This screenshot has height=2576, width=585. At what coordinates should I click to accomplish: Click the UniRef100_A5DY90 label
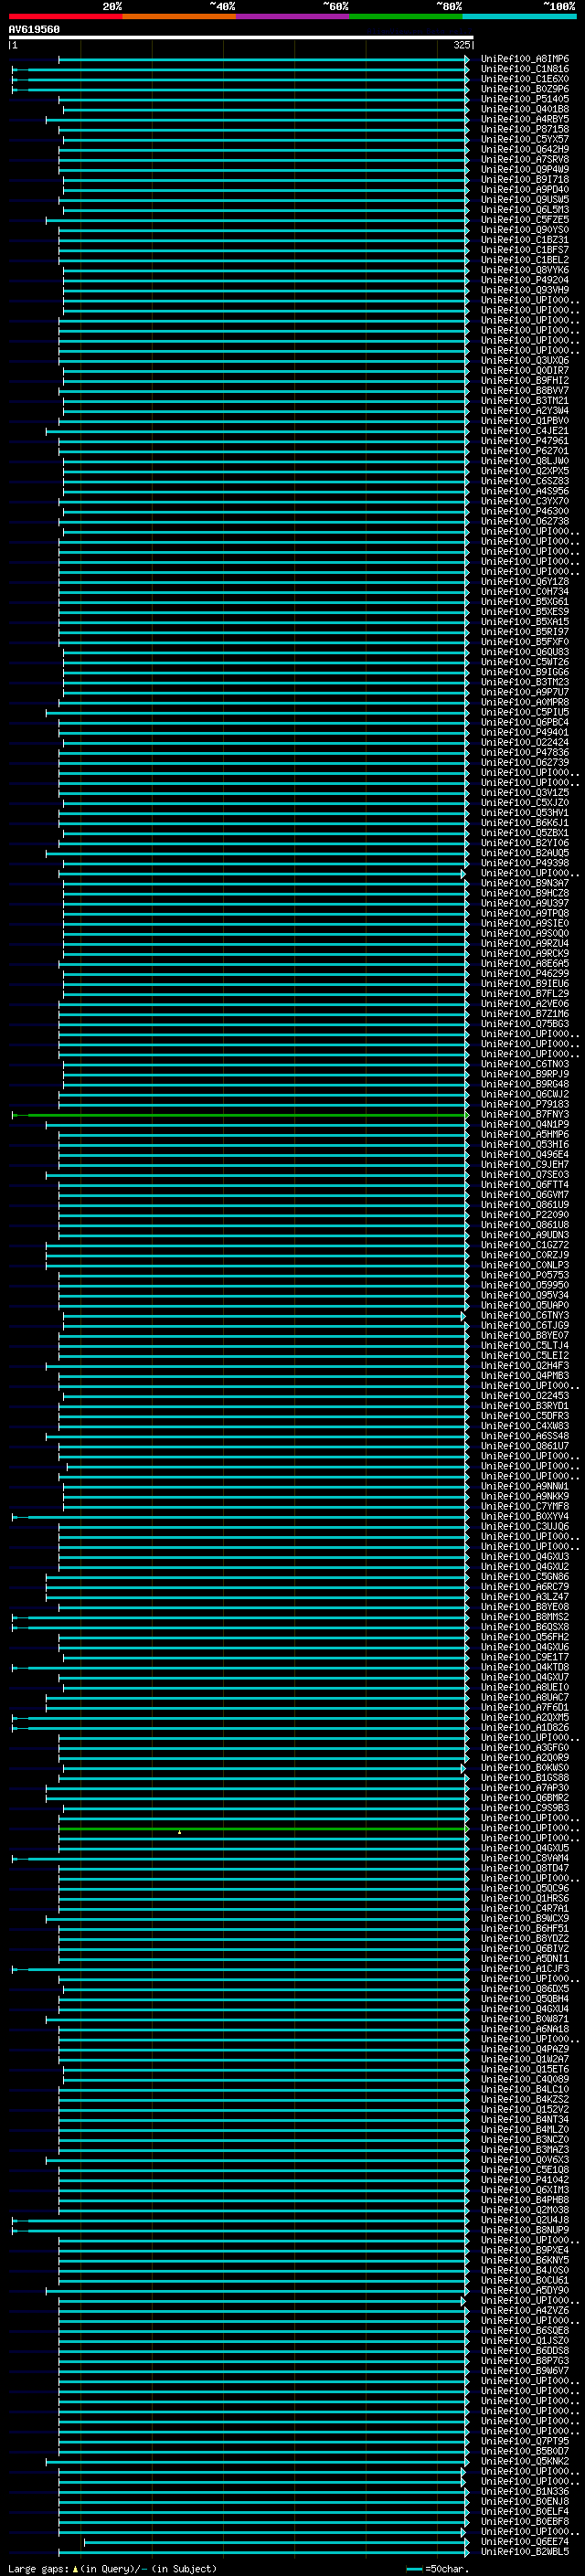tap(524, 2291)
